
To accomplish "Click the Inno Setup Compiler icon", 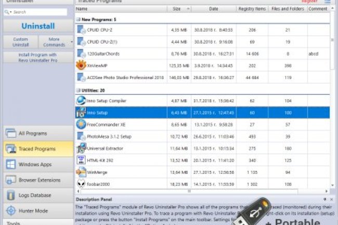I will pos(81,100).
